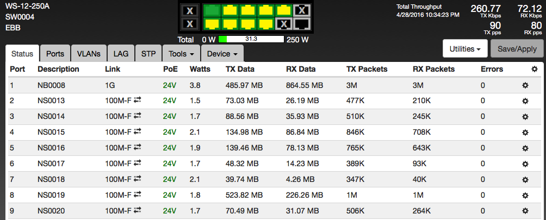546x220 pixels.
Task: Open the gear settings for port 1 NB0008
Action: [525, 85]
